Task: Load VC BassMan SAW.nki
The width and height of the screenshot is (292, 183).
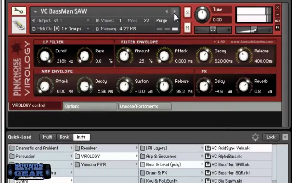Action: tap(238, 164)
